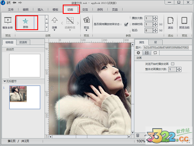
Task: Switch to the 资源库 panel tab
Action: (x=25, y=42)
